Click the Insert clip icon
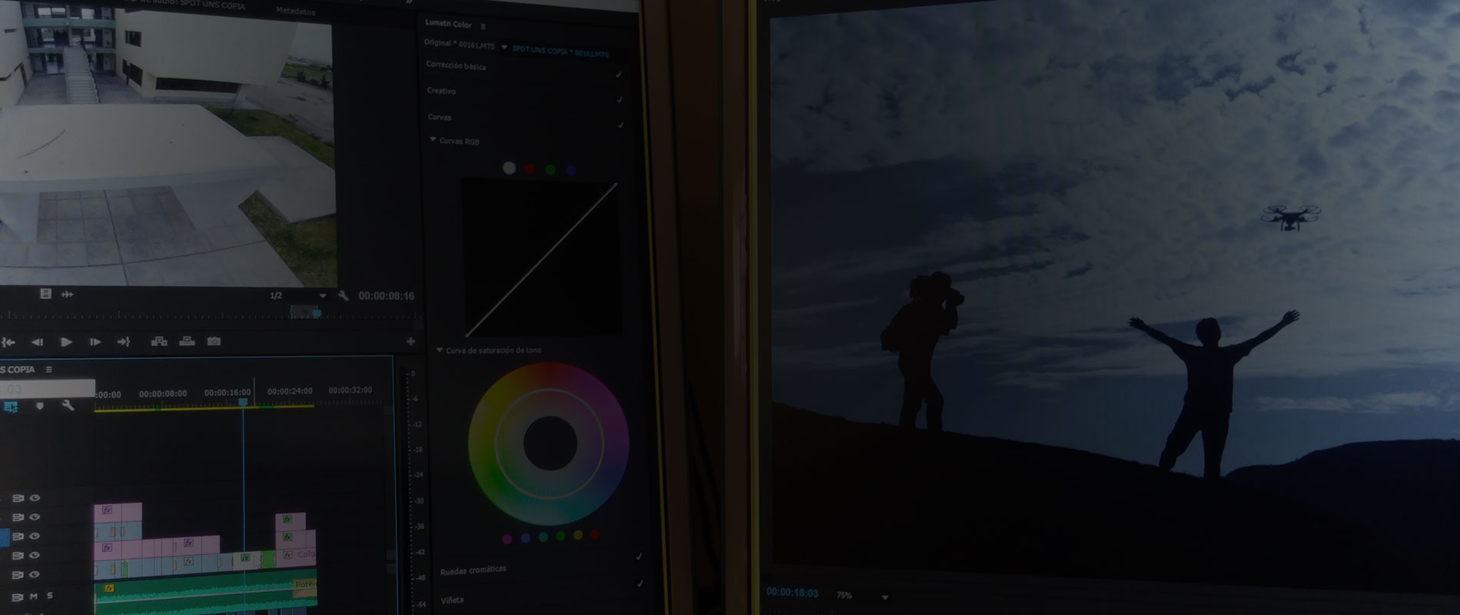The height and width of the screenshot is (615, 1460). [x=159, y=341]
